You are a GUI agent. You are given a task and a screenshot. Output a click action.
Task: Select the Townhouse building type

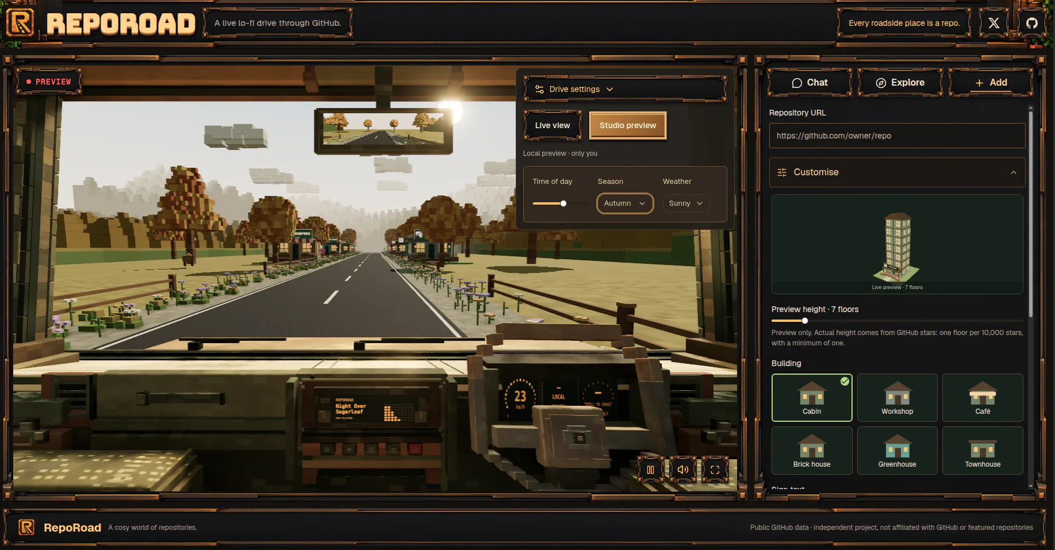(x=983, y=451)
